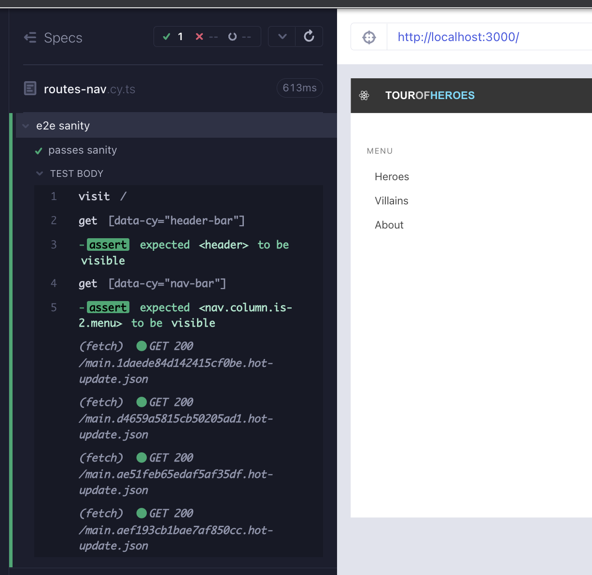Select fetch GET main.ae51feb65edaf5af35df.hot-update.json
Screen dimensions: 592x575
[179, 474]
